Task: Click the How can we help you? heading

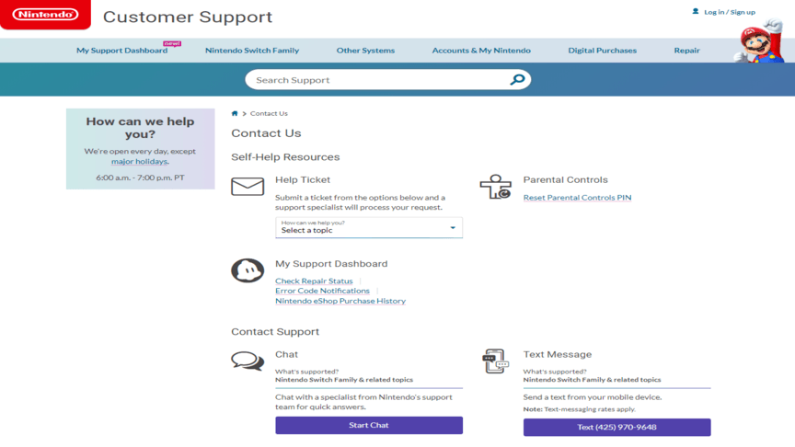Action: (140, 128)
